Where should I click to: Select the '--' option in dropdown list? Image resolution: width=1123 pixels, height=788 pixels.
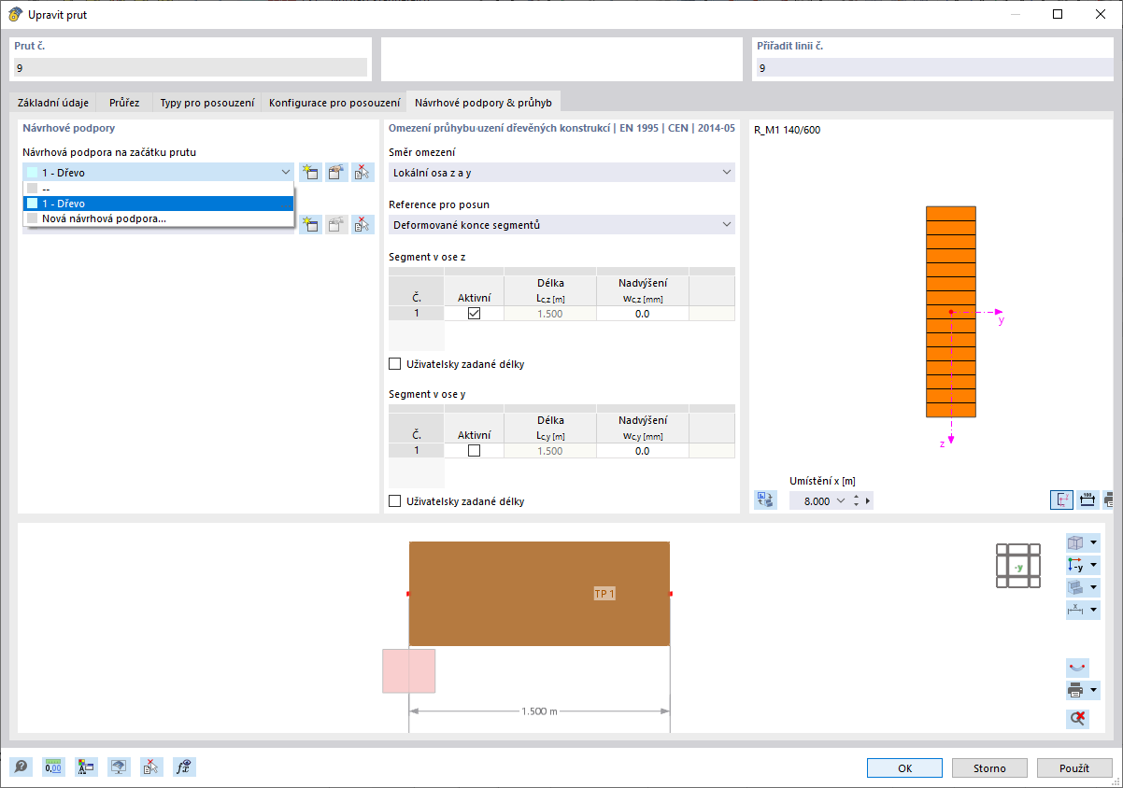(158, 189)
